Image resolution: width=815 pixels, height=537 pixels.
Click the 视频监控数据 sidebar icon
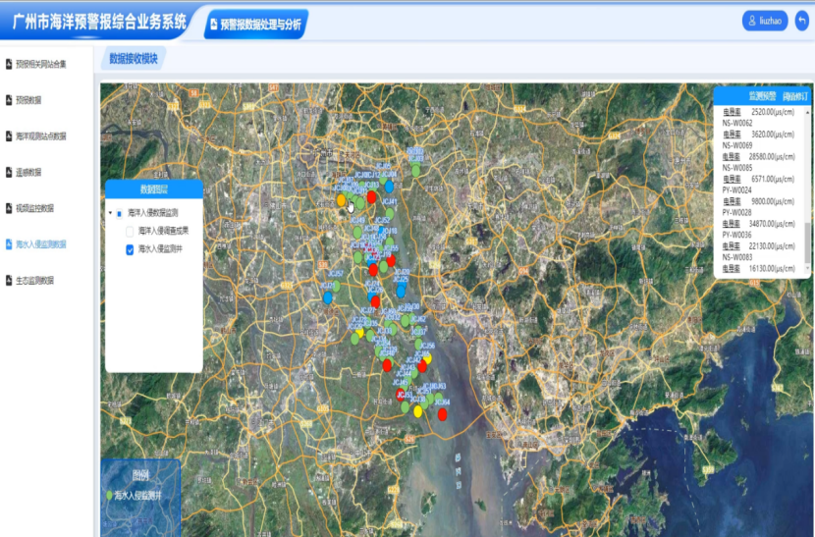point(10,208)
